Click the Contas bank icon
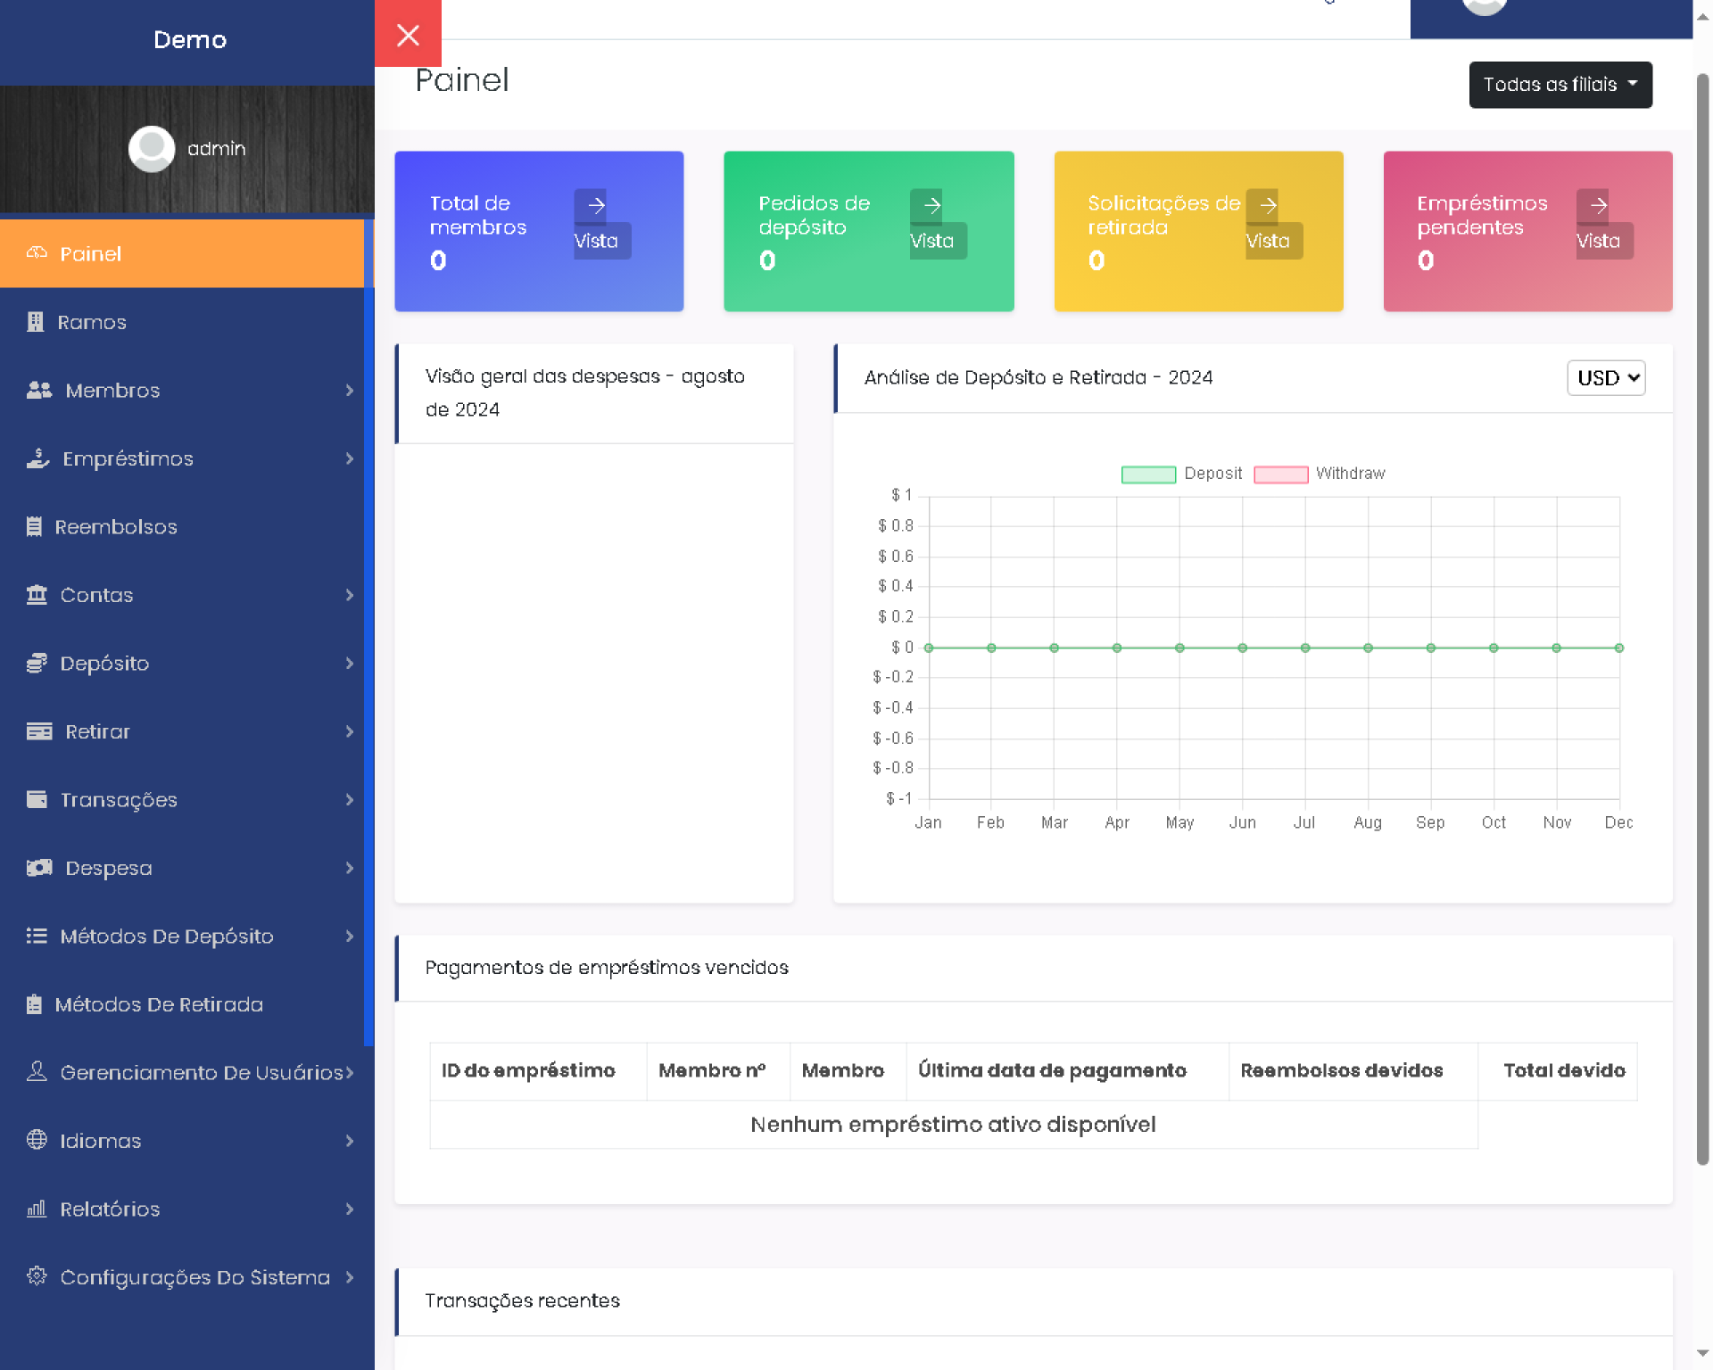The width and height of the screenshot is (1713, 1370). [x=37, y=595]
